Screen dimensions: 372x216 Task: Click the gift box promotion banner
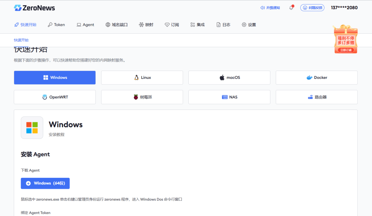[346, 39]
